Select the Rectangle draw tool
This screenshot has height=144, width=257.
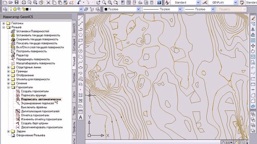(x=80, y=40)
